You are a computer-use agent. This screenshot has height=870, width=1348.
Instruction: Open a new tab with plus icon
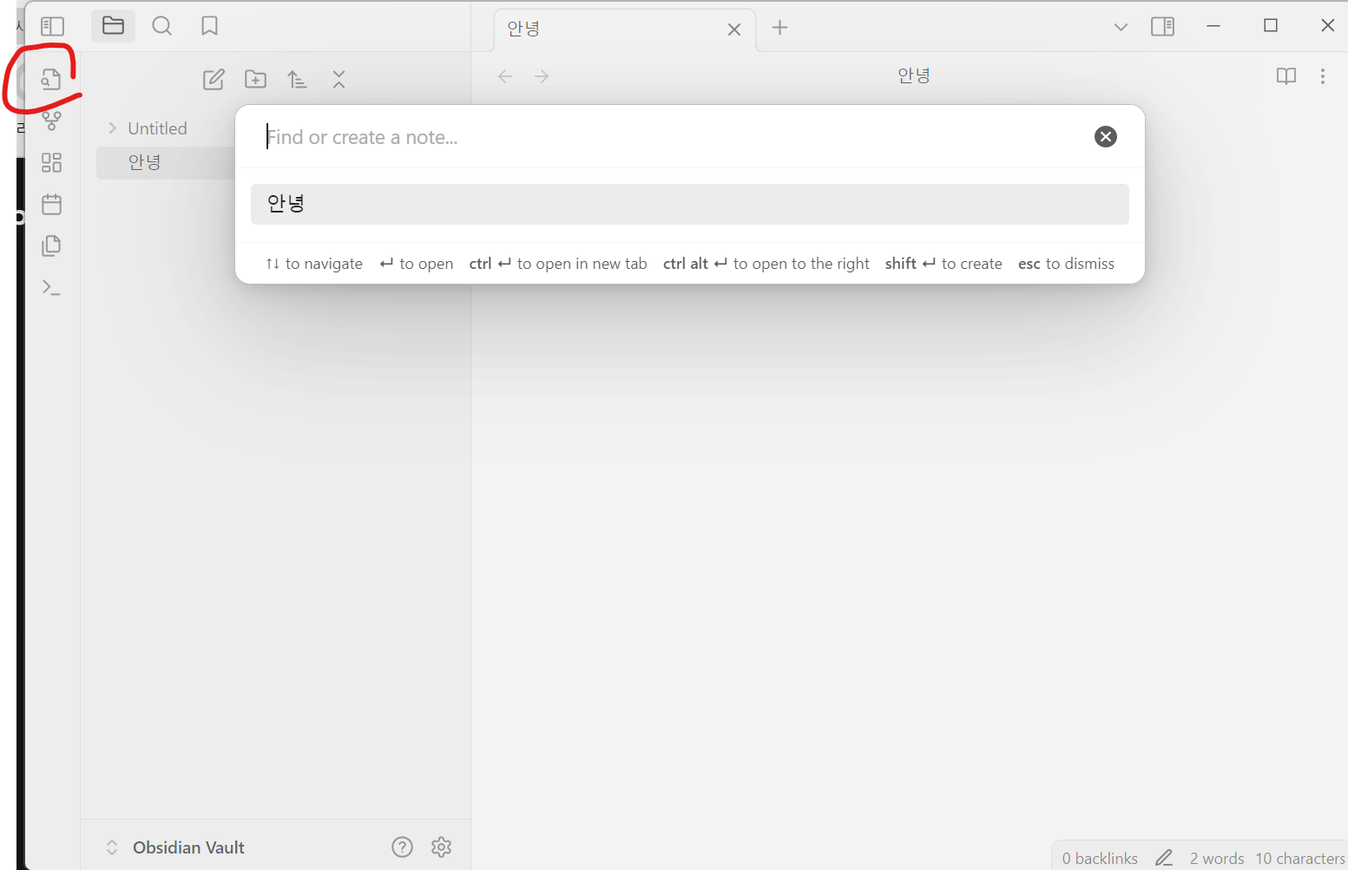780,28
